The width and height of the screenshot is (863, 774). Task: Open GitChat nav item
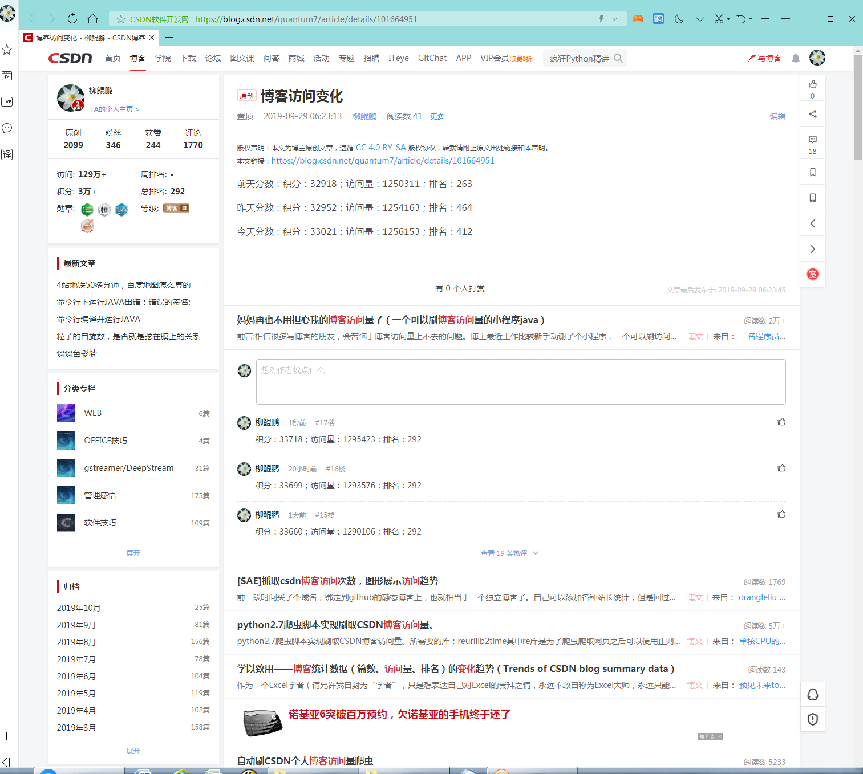pos(432,58)
